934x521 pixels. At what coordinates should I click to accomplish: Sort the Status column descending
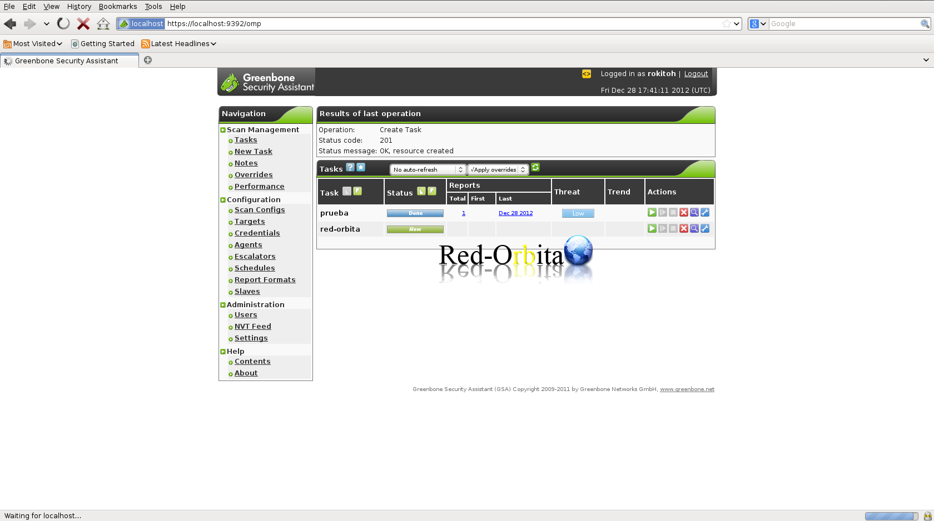click(x=432, y=191)
